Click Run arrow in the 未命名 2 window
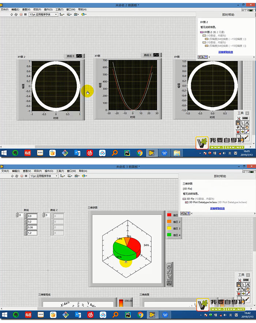 click(12, 14)
